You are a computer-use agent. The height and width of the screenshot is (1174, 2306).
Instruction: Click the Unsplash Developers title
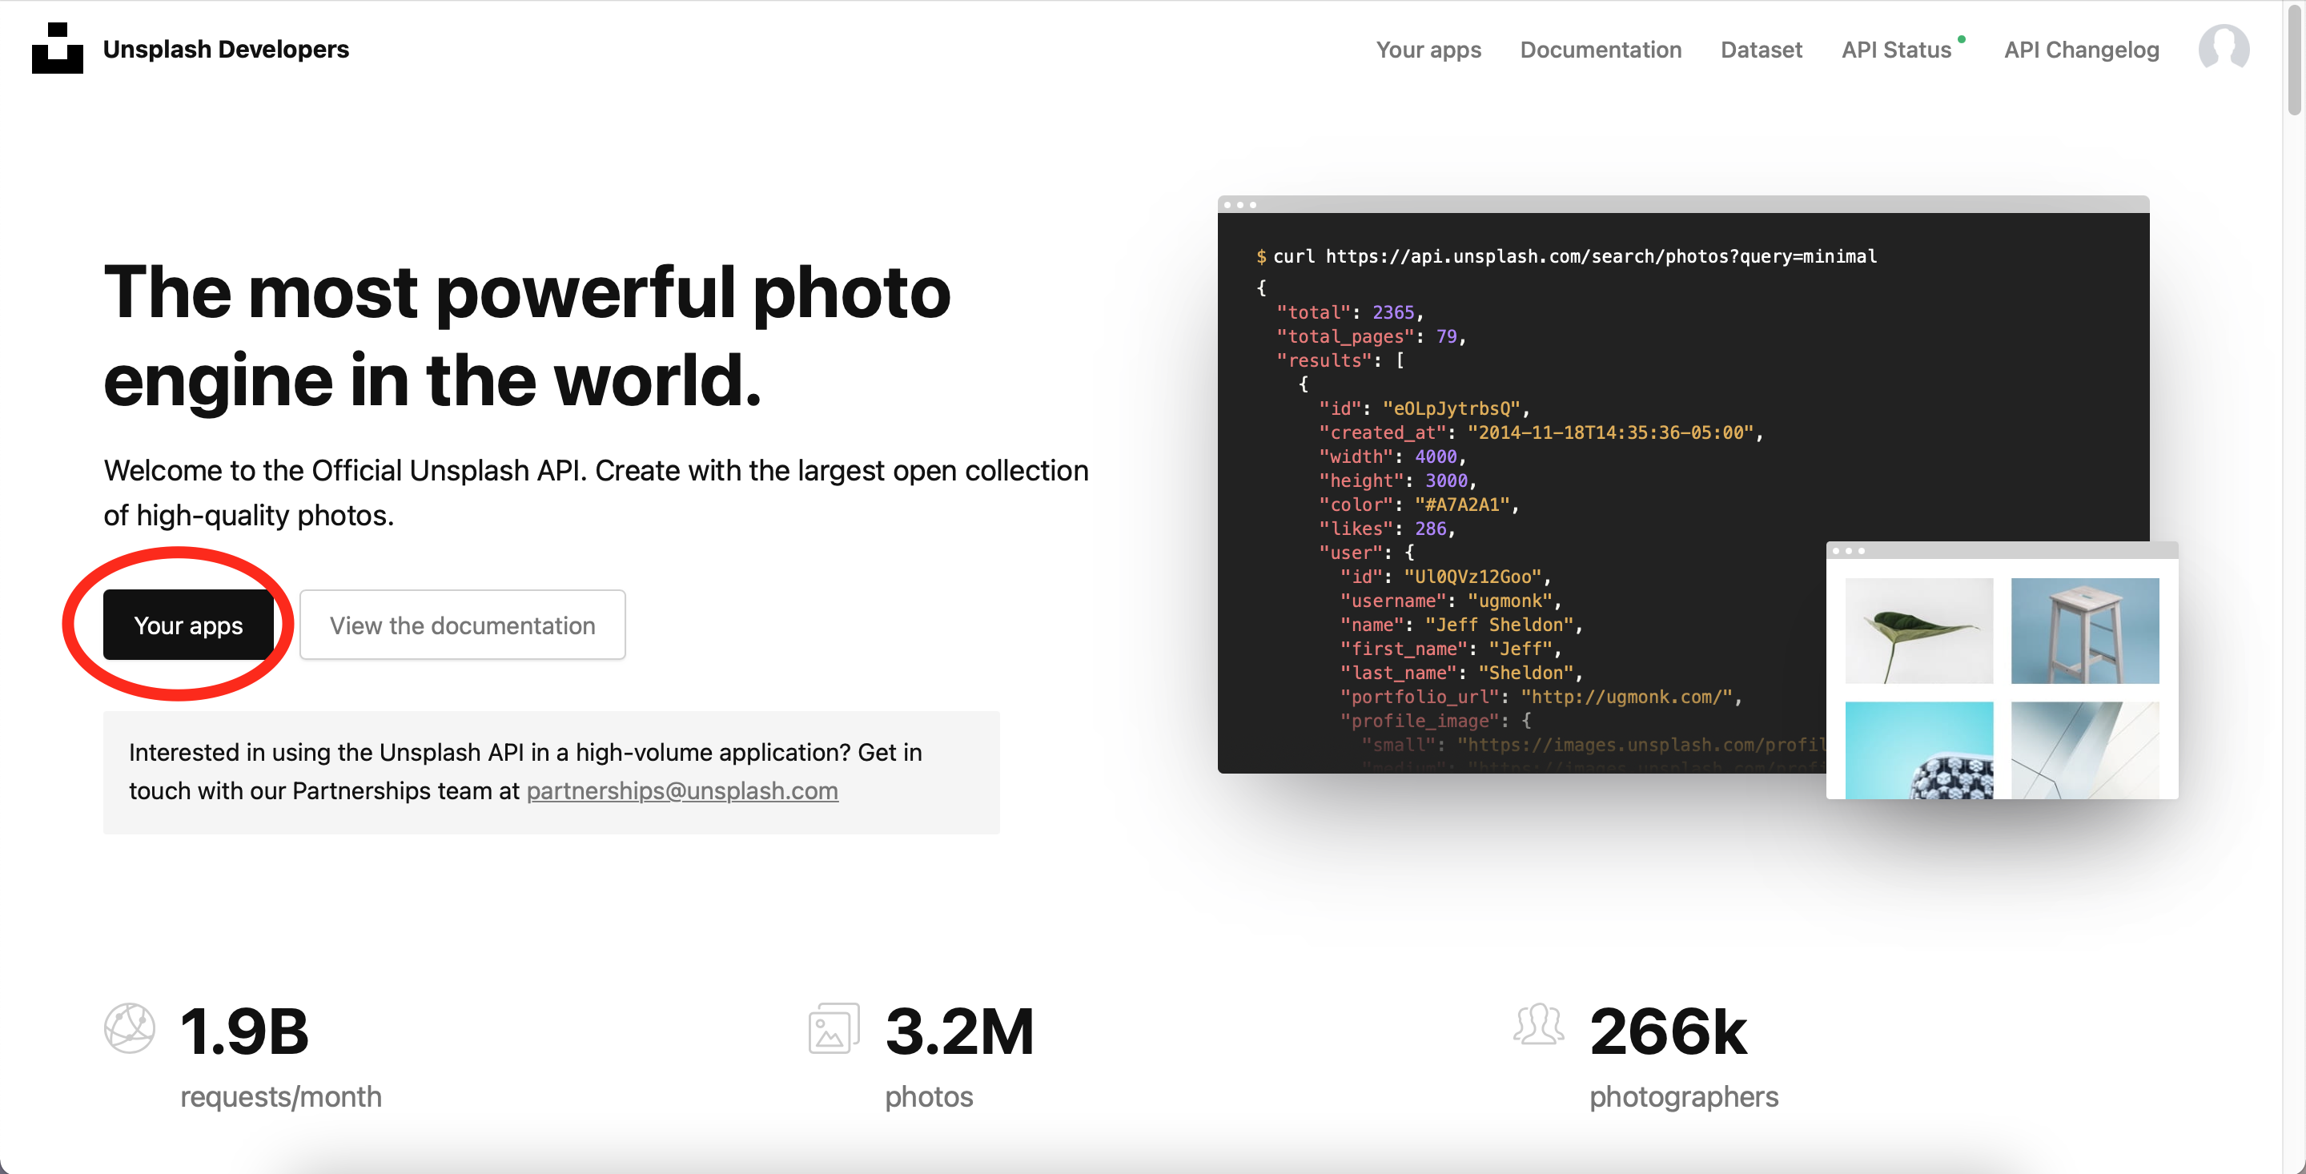coord(226,50)
